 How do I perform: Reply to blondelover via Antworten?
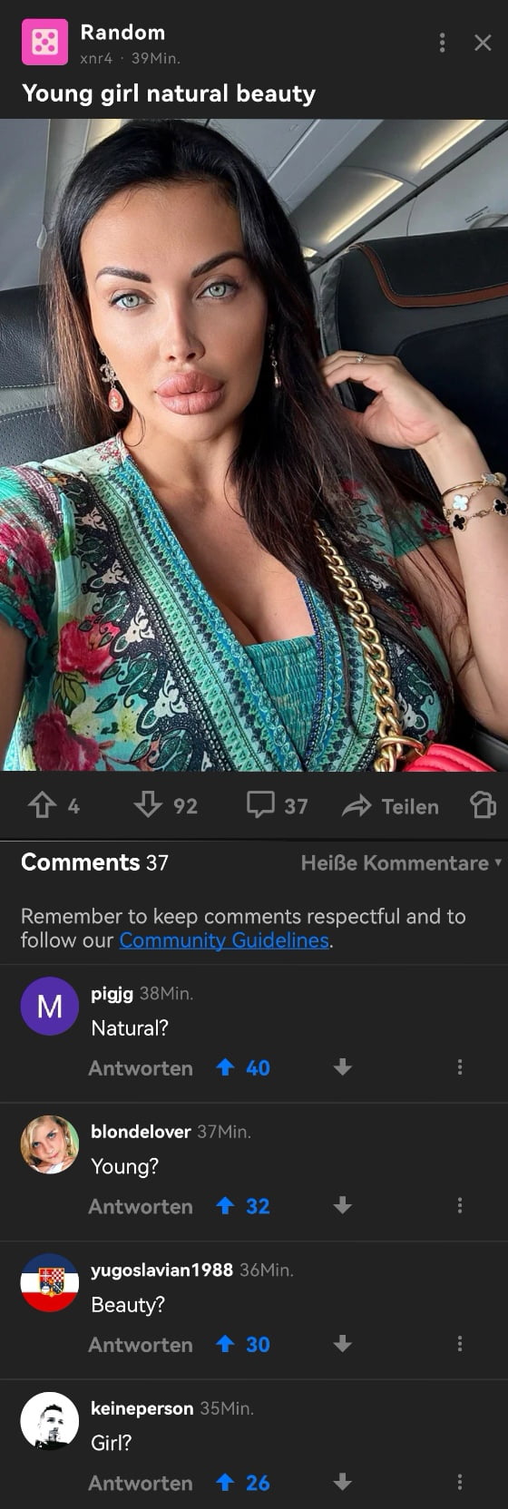(x=141, y=1206)
